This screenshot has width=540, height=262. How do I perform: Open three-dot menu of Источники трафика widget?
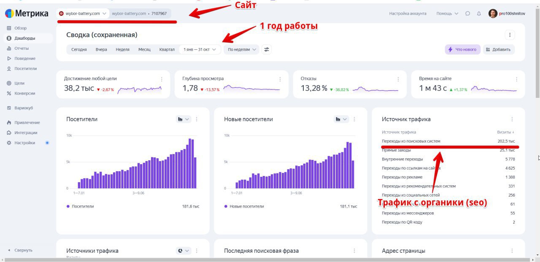click(x=197, y=251)
